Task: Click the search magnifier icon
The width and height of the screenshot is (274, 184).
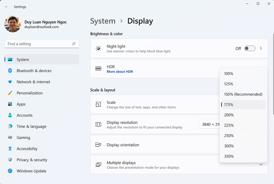Action: (74, 44)
